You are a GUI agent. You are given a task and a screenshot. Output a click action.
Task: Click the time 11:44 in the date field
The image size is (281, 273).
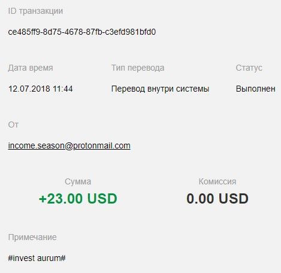[x=63, y=89]
